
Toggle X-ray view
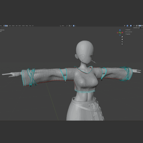[136, 26]
